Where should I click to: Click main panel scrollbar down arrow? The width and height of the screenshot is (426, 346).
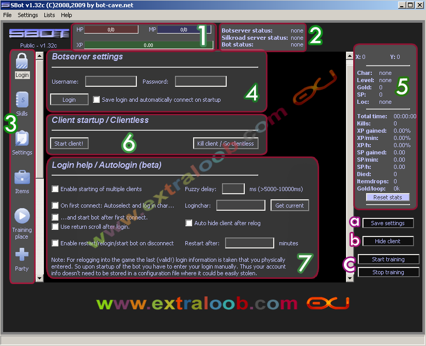click(350, 278)
